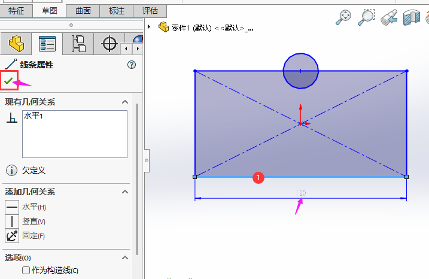Screen dimensions: 429x279
Task: Open the 特征 ribbon tab
Action: 16,11
